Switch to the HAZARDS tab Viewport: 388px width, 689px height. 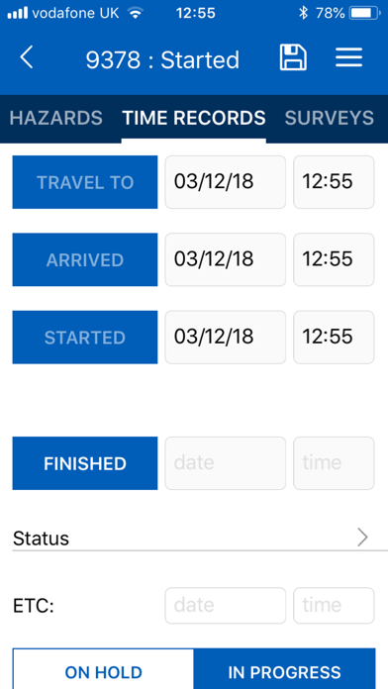[x=55, y=118]
